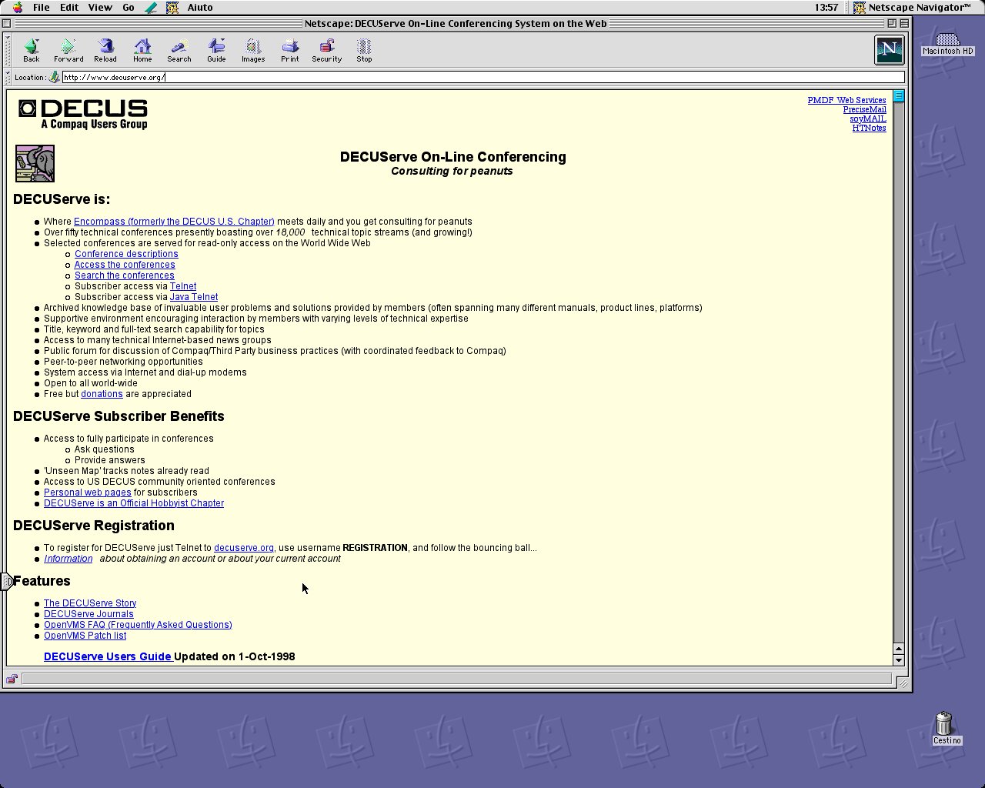Open The DECUServe Story link
985x788 pixels.
click(90, 603)
